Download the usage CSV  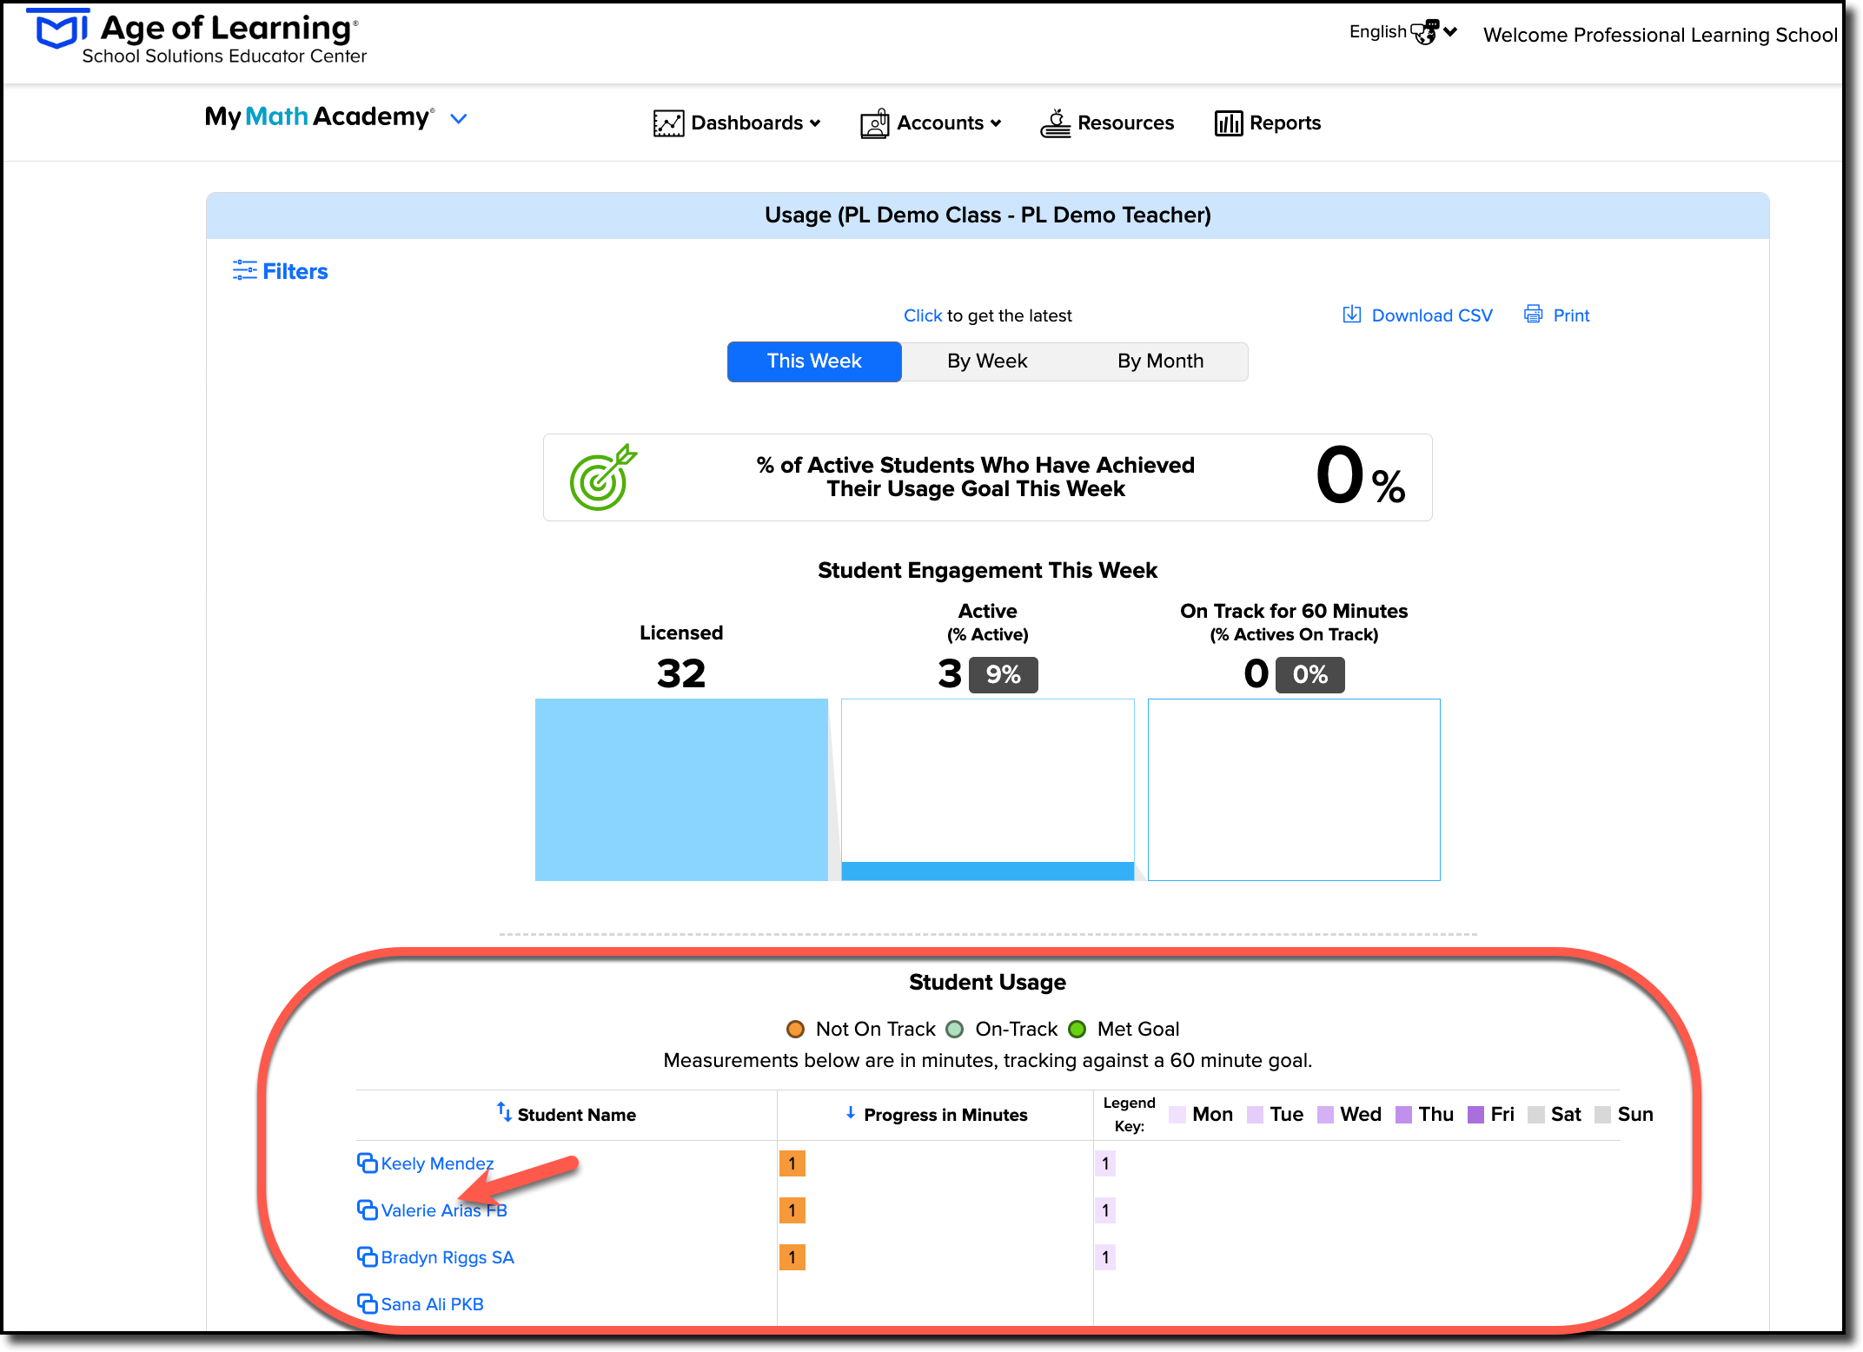coord(1417,315)
